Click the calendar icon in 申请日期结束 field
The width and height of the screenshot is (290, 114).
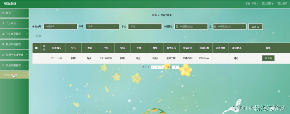215,27
